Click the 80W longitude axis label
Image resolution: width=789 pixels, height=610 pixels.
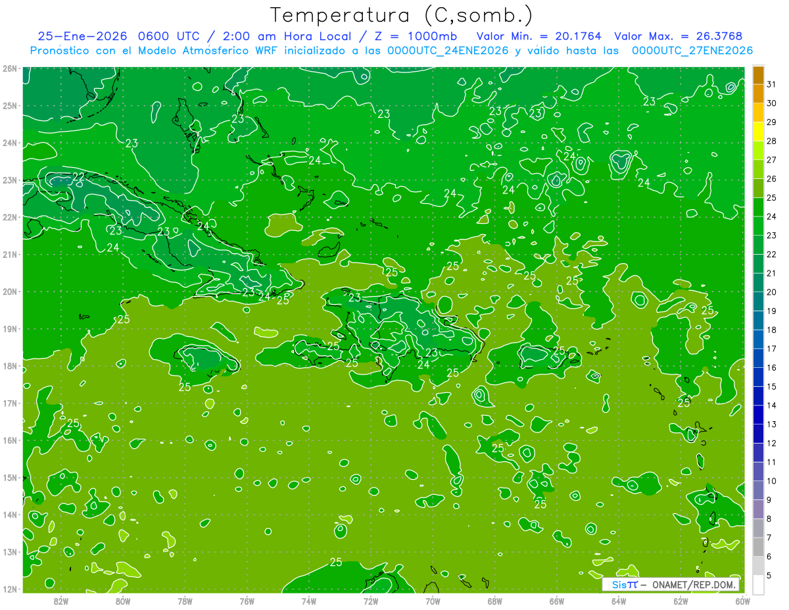click(123, 600)
